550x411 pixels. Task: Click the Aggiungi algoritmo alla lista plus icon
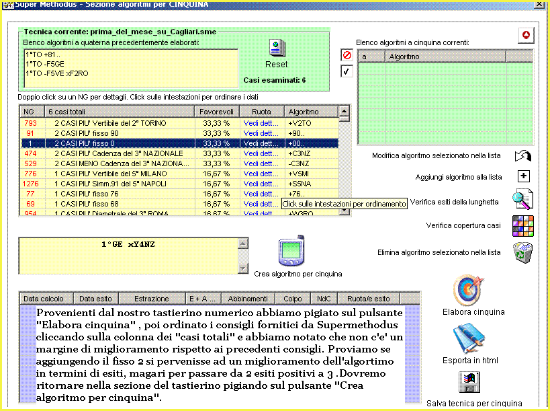pos(524,176)
